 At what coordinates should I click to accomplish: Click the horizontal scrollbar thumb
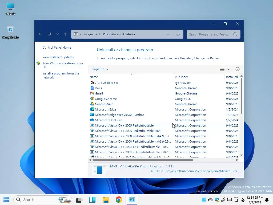[x=143, y=160]
